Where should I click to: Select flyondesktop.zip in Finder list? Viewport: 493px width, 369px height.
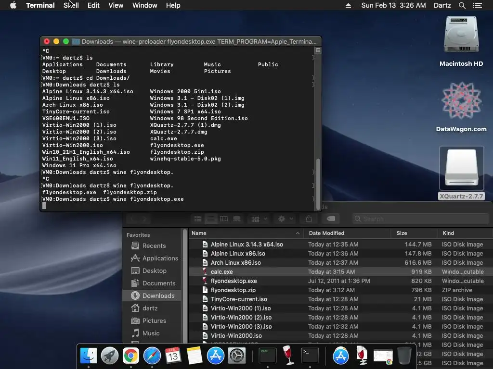click(x=340, y=290)
